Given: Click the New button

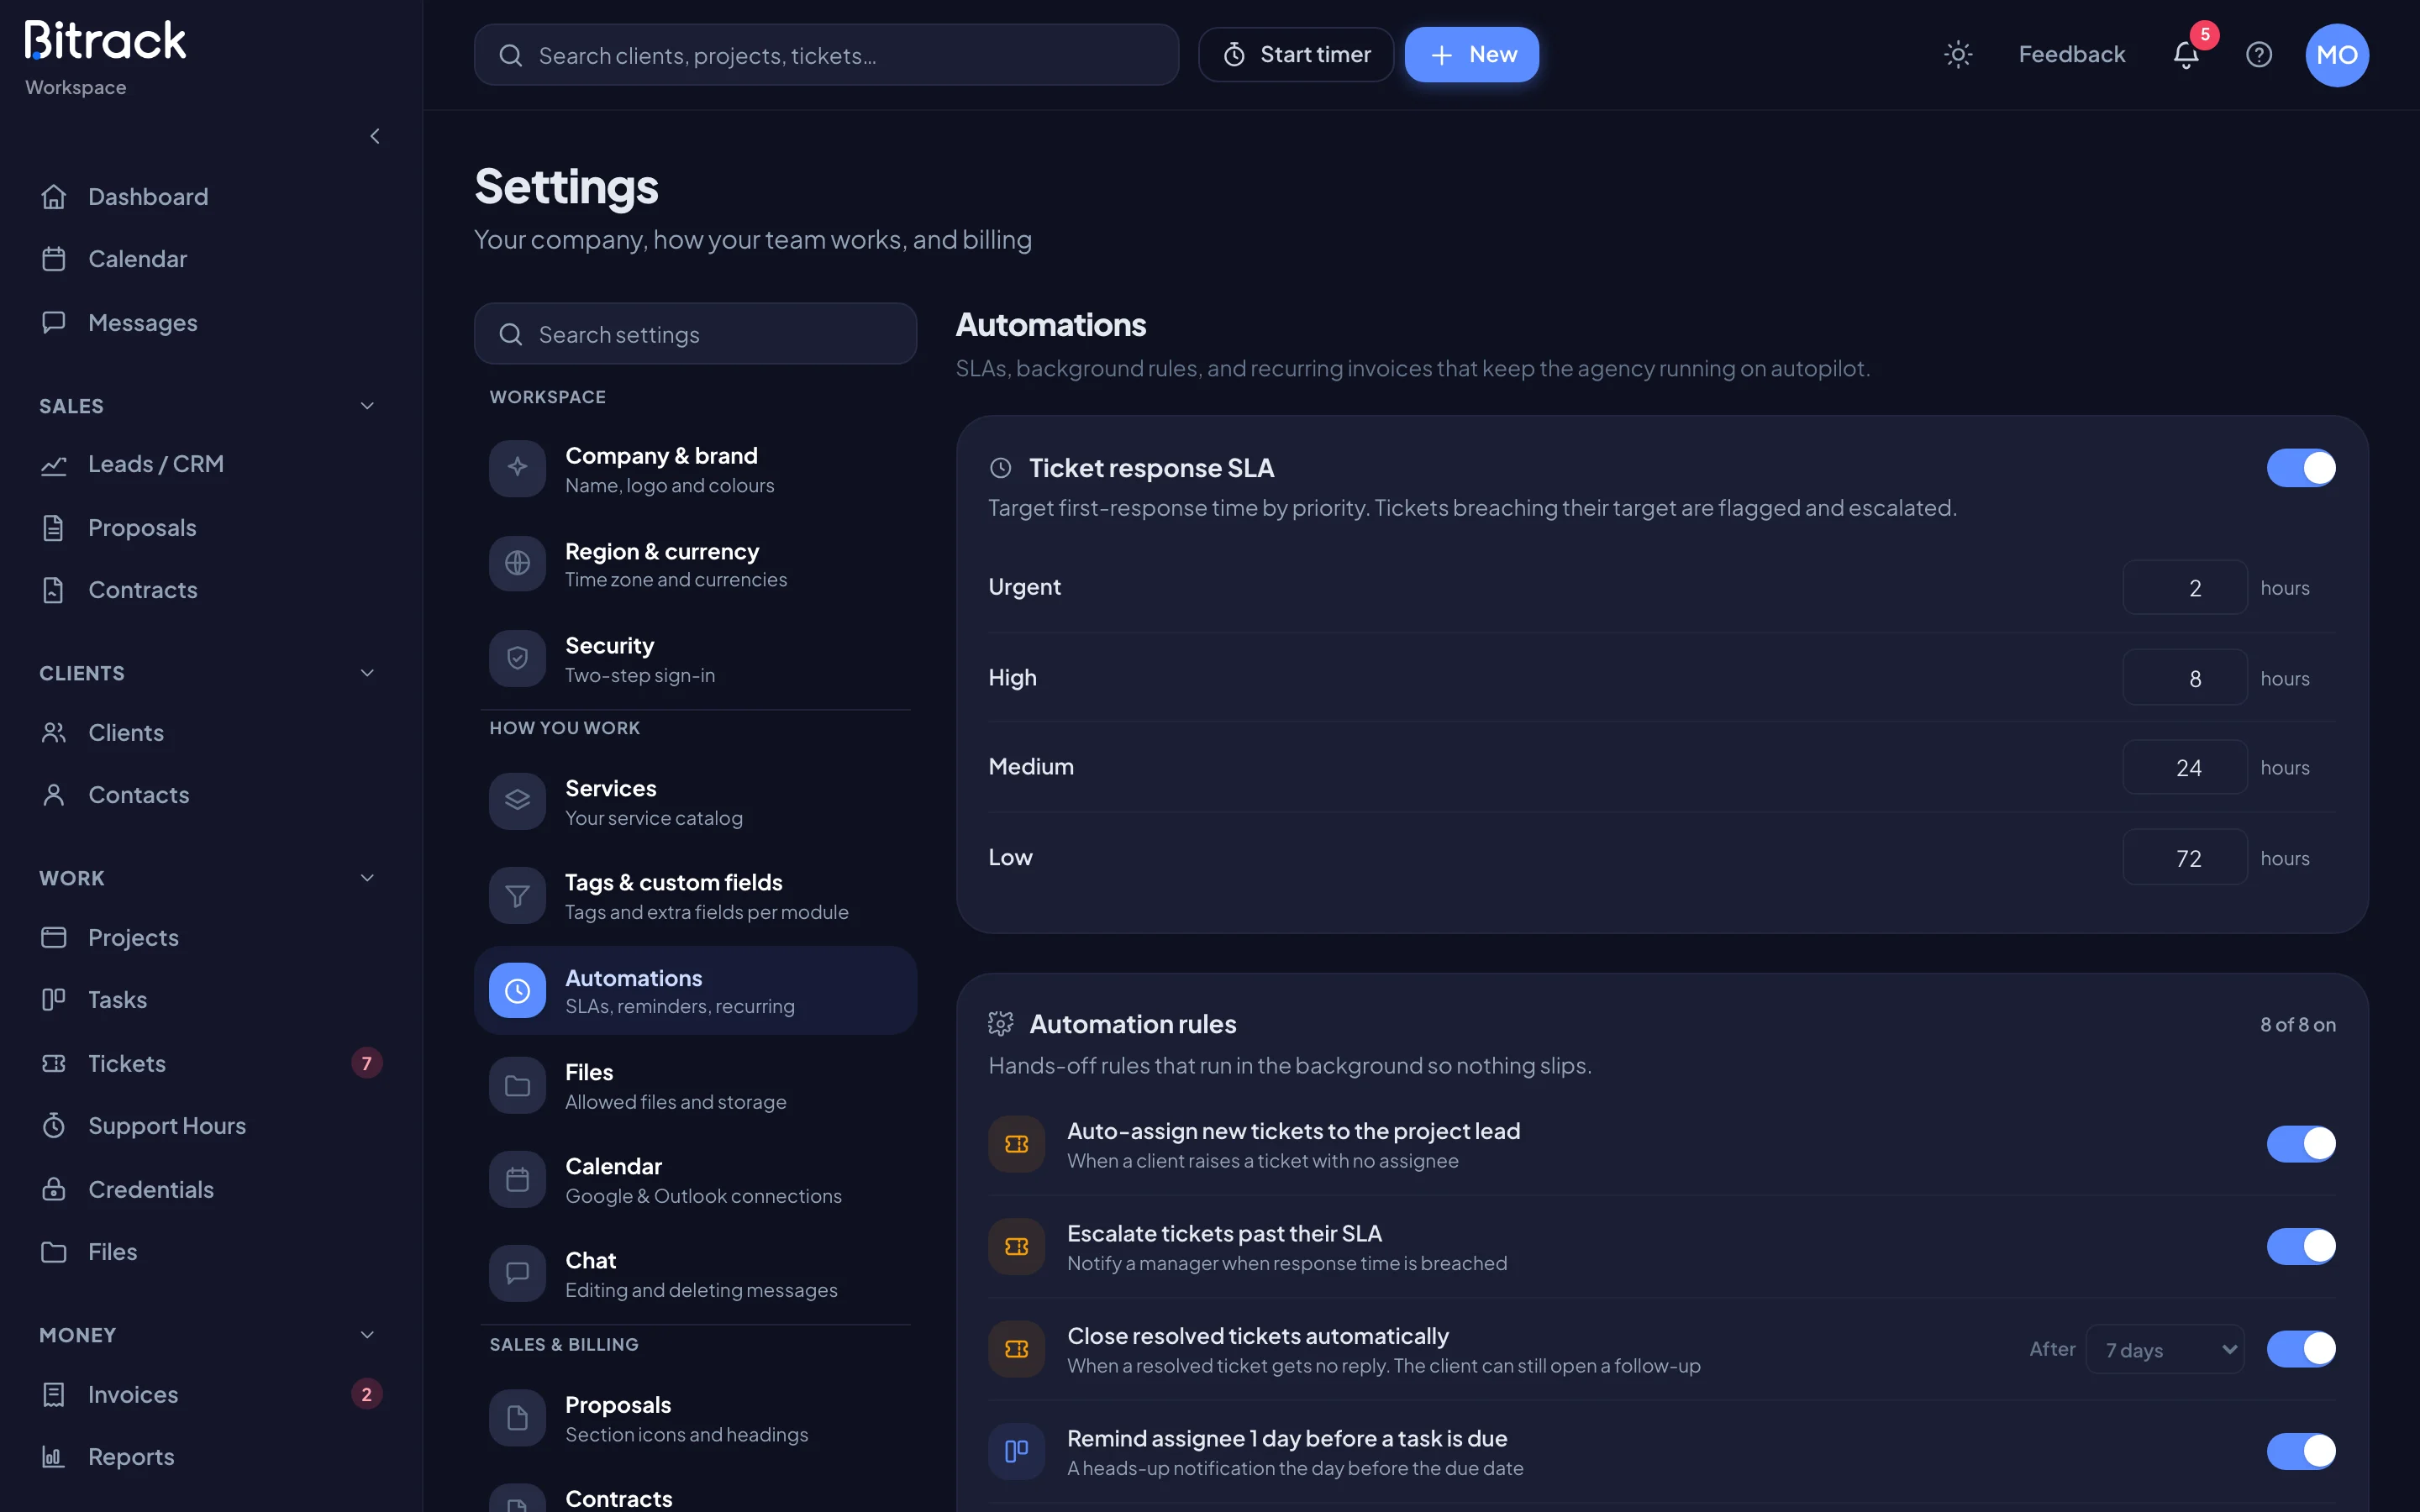Looking at the screenshot, I should point(1471,55).
